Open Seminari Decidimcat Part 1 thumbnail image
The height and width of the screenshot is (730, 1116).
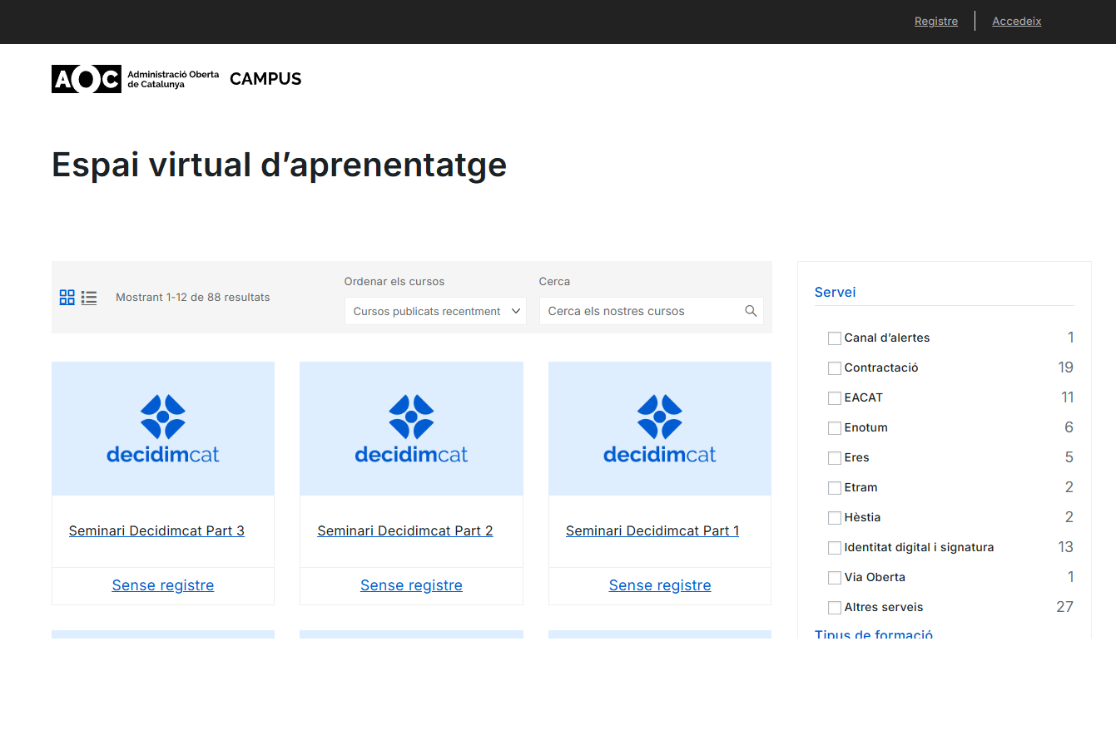tap(659, 429)
